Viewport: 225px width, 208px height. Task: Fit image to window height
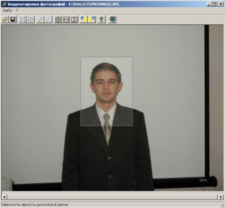point(74,19)
